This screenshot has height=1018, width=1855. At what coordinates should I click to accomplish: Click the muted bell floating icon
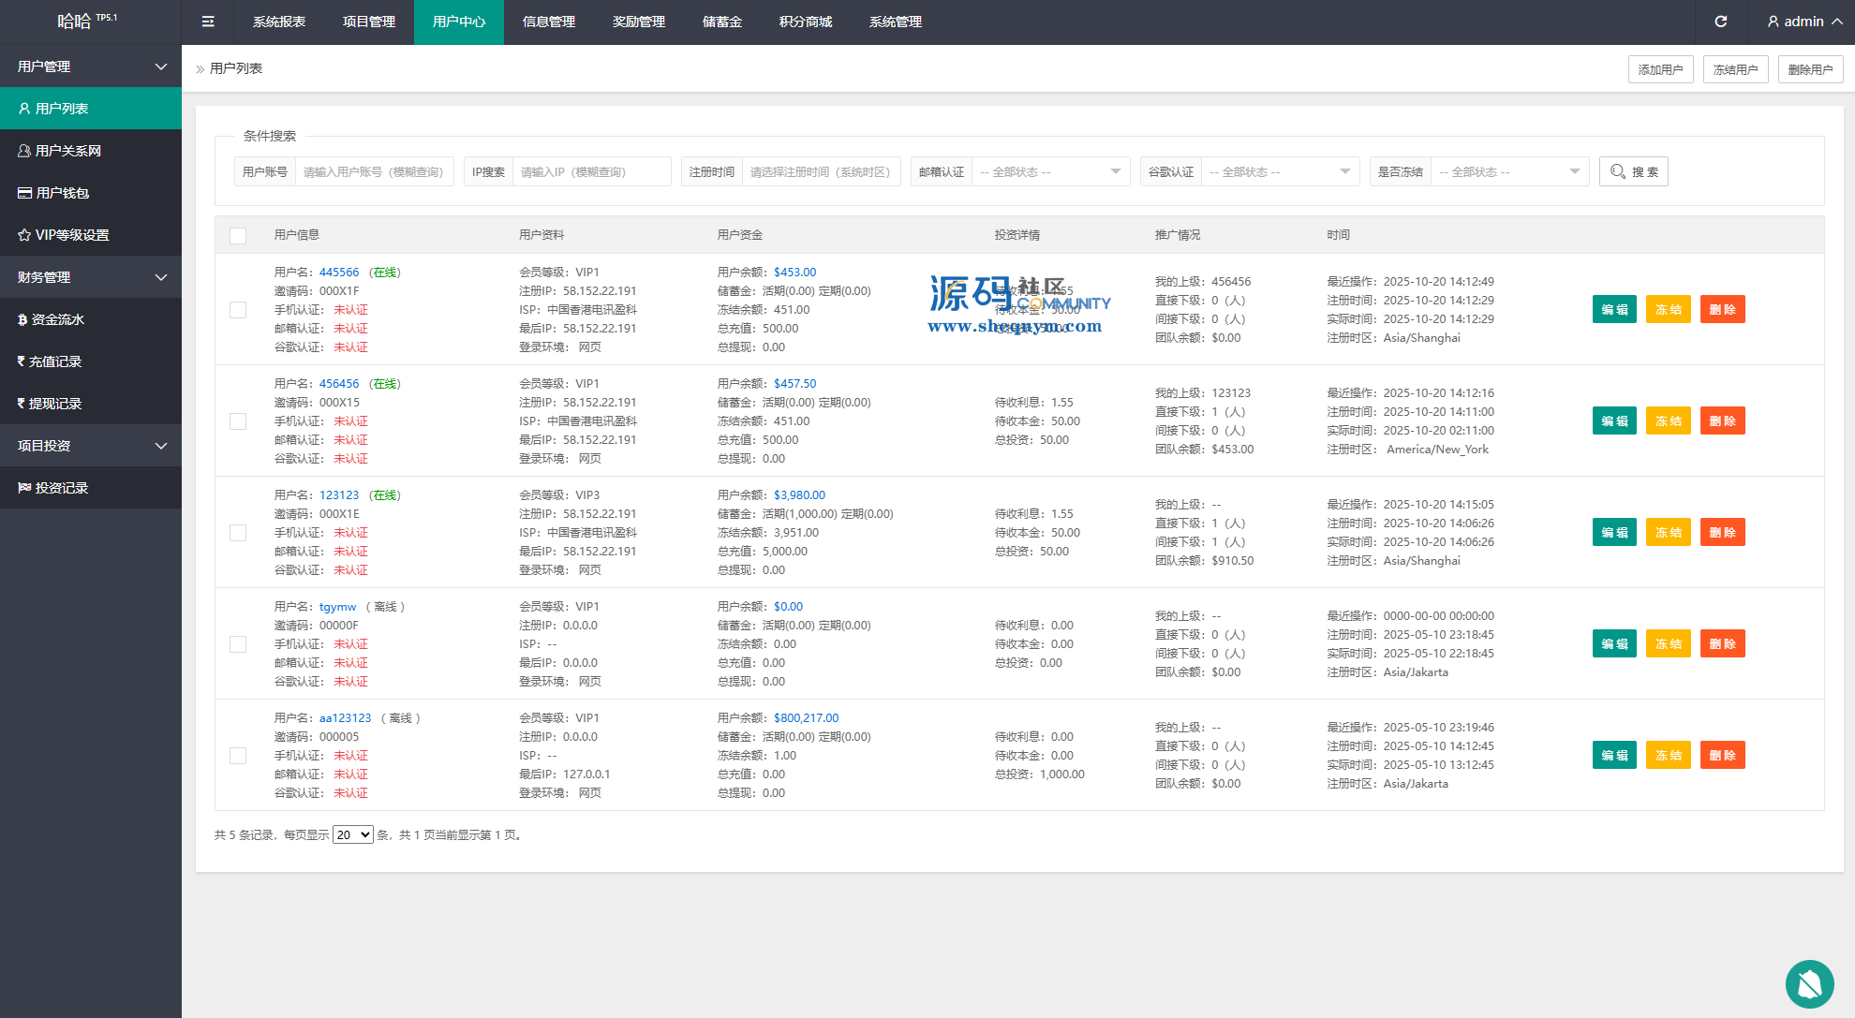pos(1809,983)
